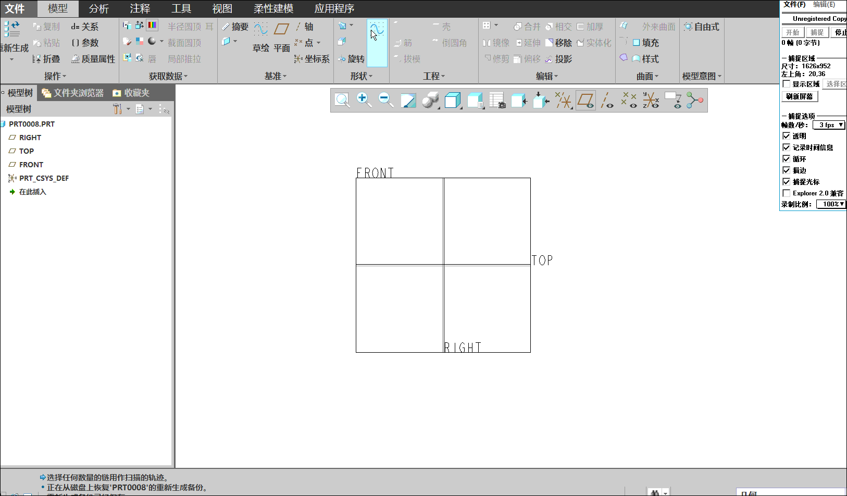
Task: Open the 3 fps frame rate dropdown
Action: pos(829,125)
